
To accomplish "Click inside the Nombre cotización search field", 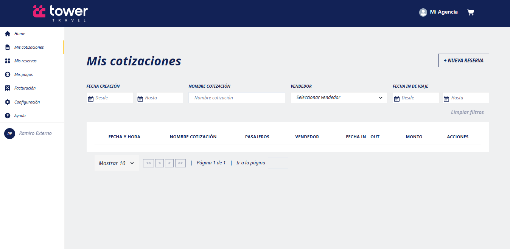I will tap(236, 97).
